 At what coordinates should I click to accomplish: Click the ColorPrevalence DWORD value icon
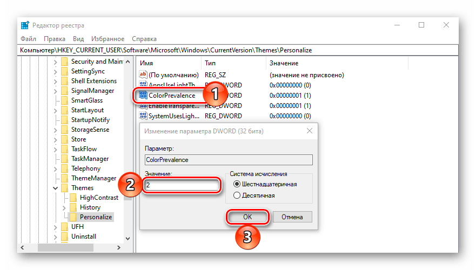[x=143, y=96]
